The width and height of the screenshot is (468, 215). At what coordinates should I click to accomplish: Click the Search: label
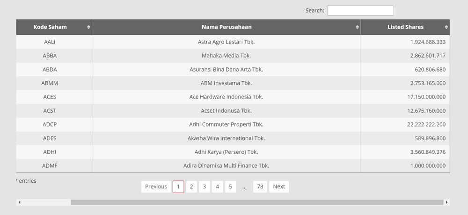pyautogui.click(x=314, y=10)
